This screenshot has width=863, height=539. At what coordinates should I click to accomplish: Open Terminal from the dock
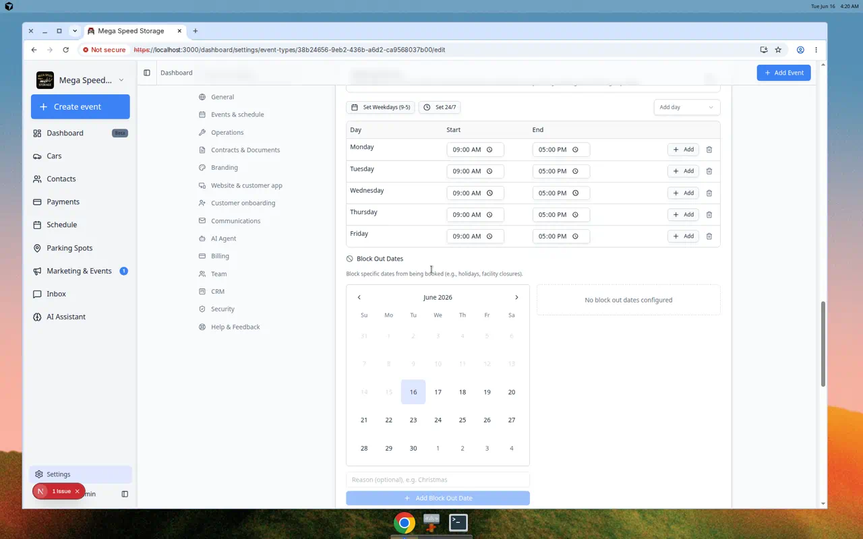click(458, 523)
